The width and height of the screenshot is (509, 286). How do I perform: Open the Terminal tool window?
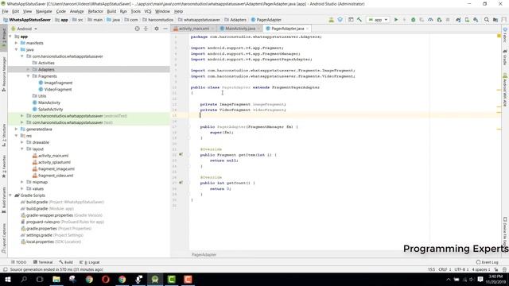[x=43, y=262]
